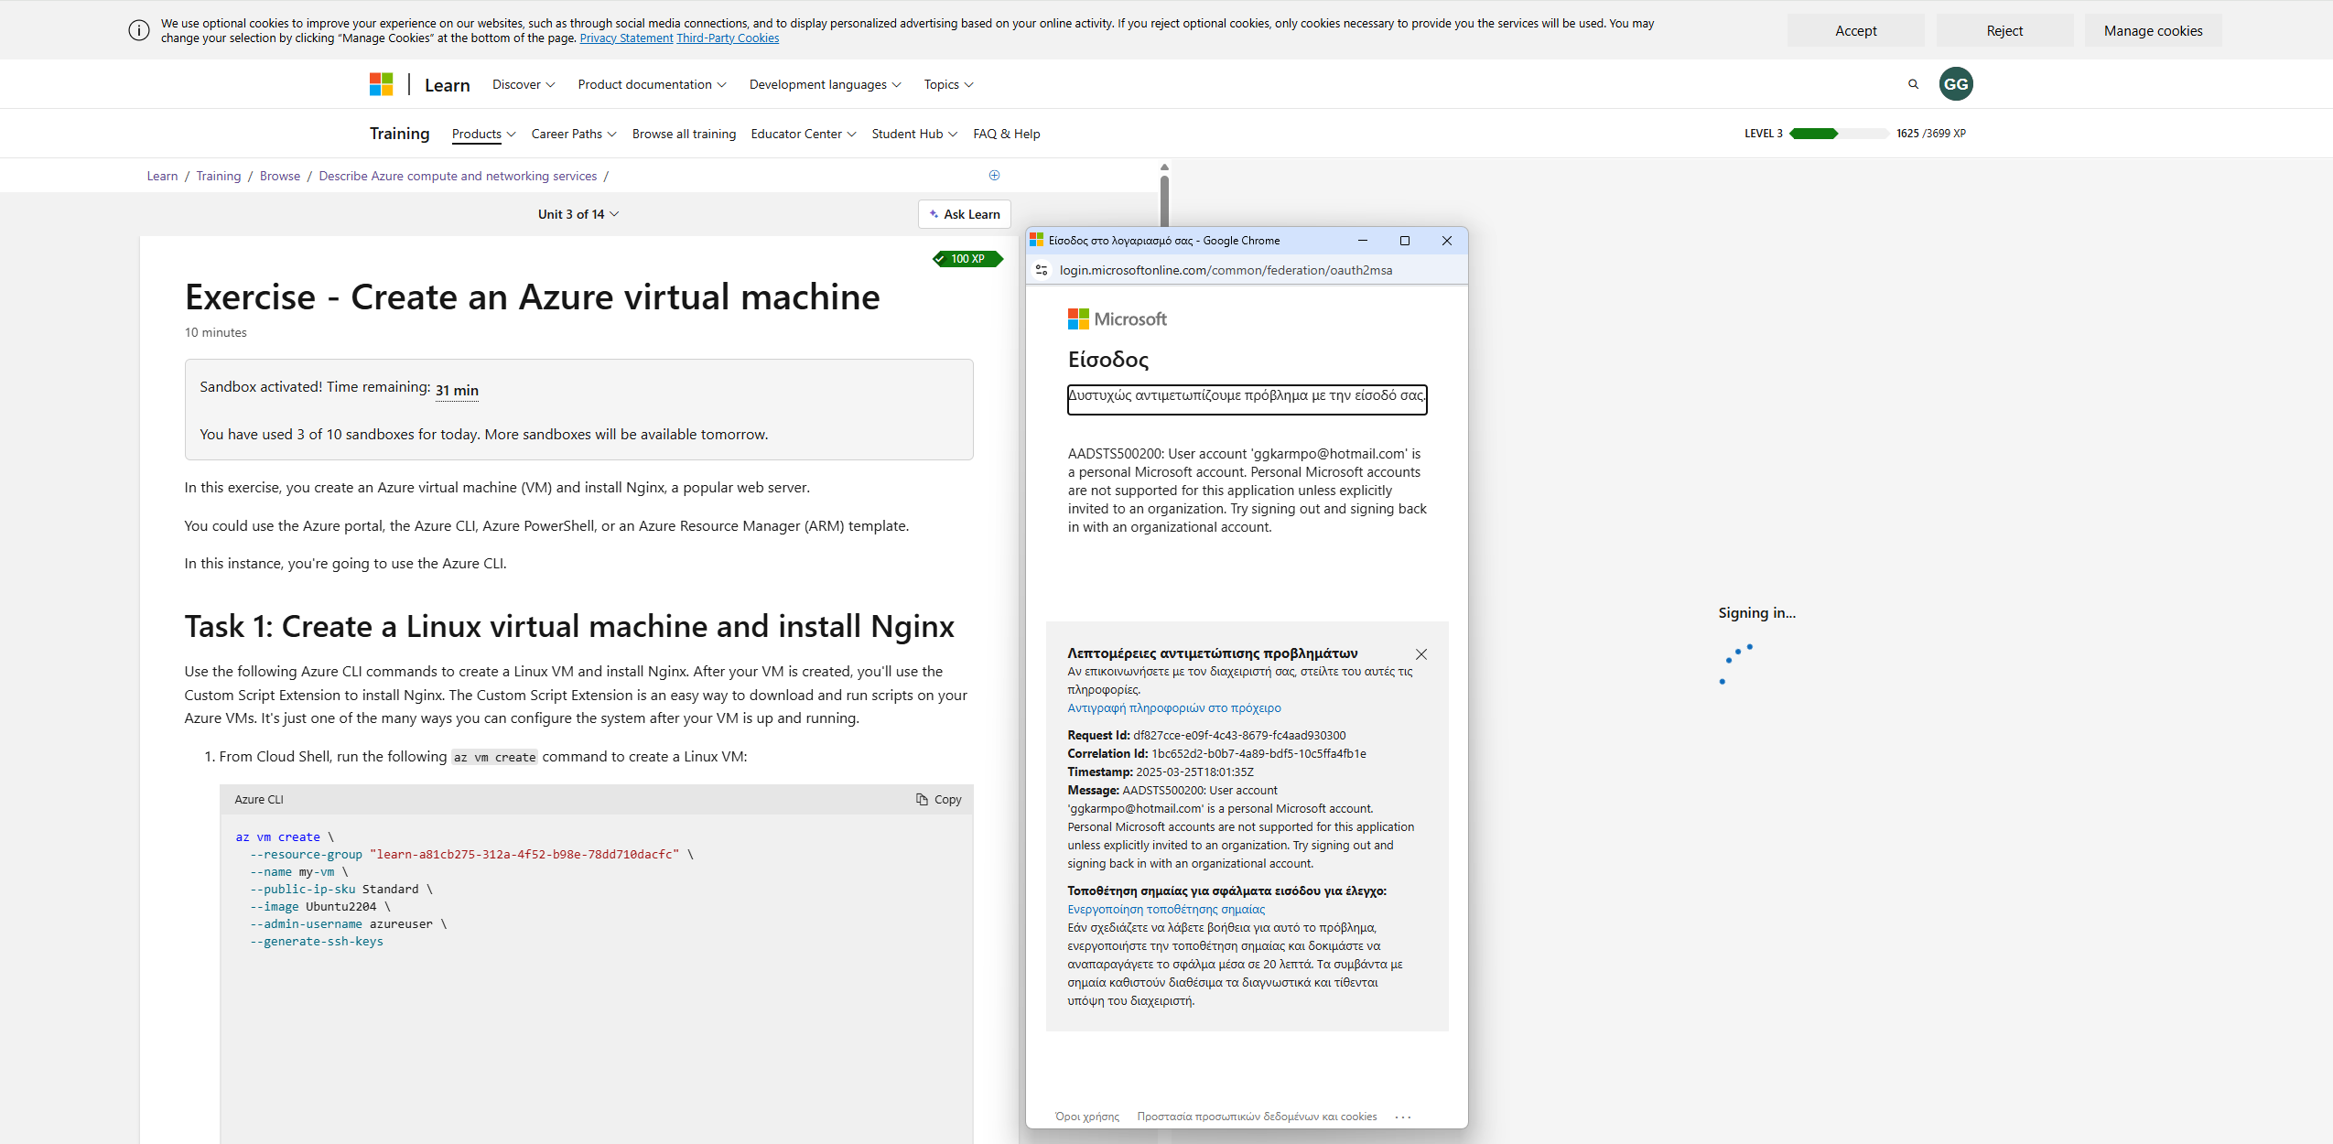The height and width of the screenshot is (1144, 2333).
Task: Close the sign-in Chrome popup window
Action: (1447, 241)
